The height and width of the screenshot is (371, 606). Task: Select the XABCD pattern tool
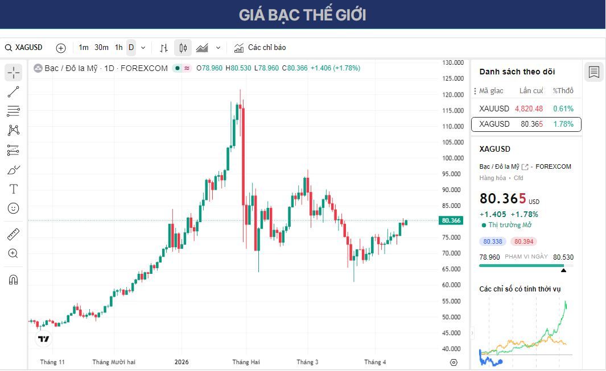[x=13, y=130]
